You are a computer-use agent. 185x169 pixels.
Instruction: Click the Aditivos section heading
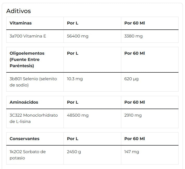tap(18, 11)
